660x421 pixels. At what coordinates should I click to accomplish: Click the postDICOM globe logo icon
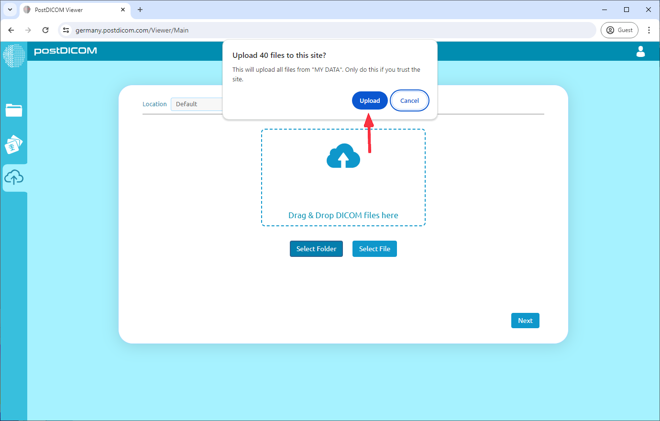(x=13, y=55)
